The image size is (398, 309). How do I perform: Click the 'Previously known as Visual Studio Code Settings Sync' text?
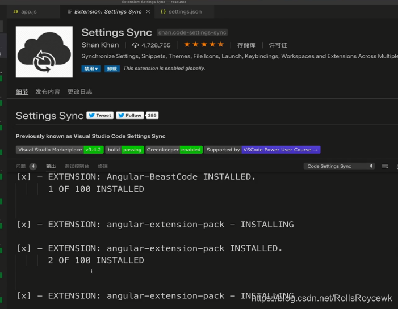[91, 136]
